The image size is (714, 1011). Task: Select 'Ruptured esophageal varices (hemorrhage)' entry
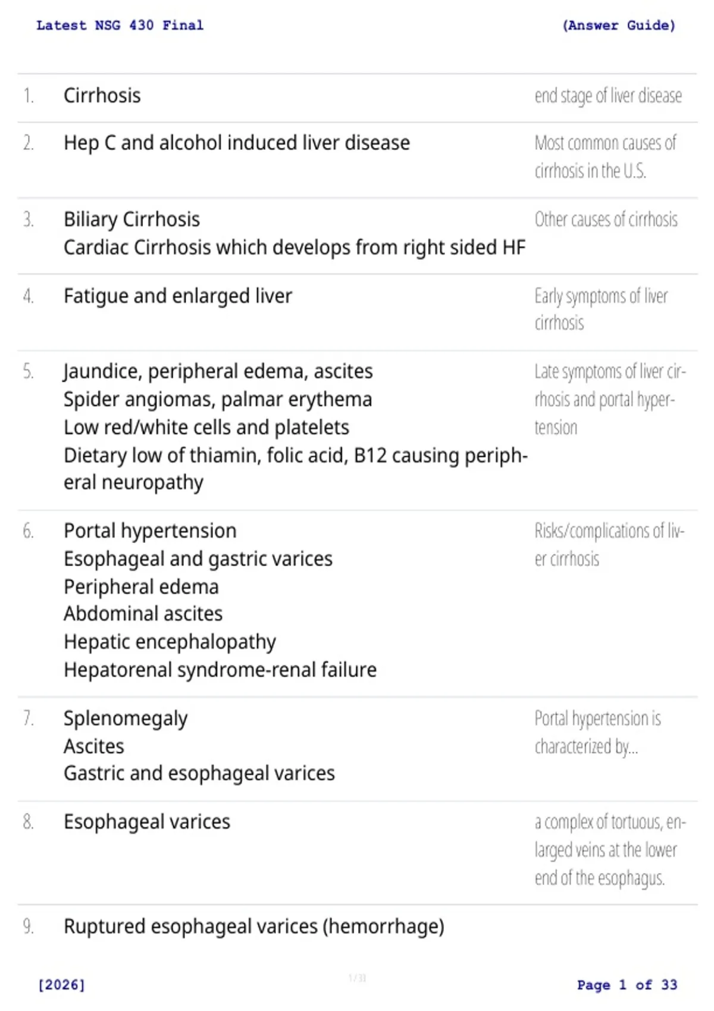pyautogui.click(x=254, y=927)
